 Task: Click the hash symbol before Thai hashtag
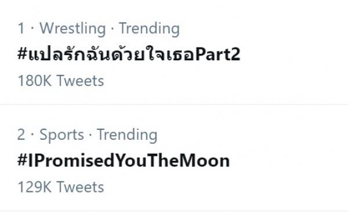click(22, 54)
